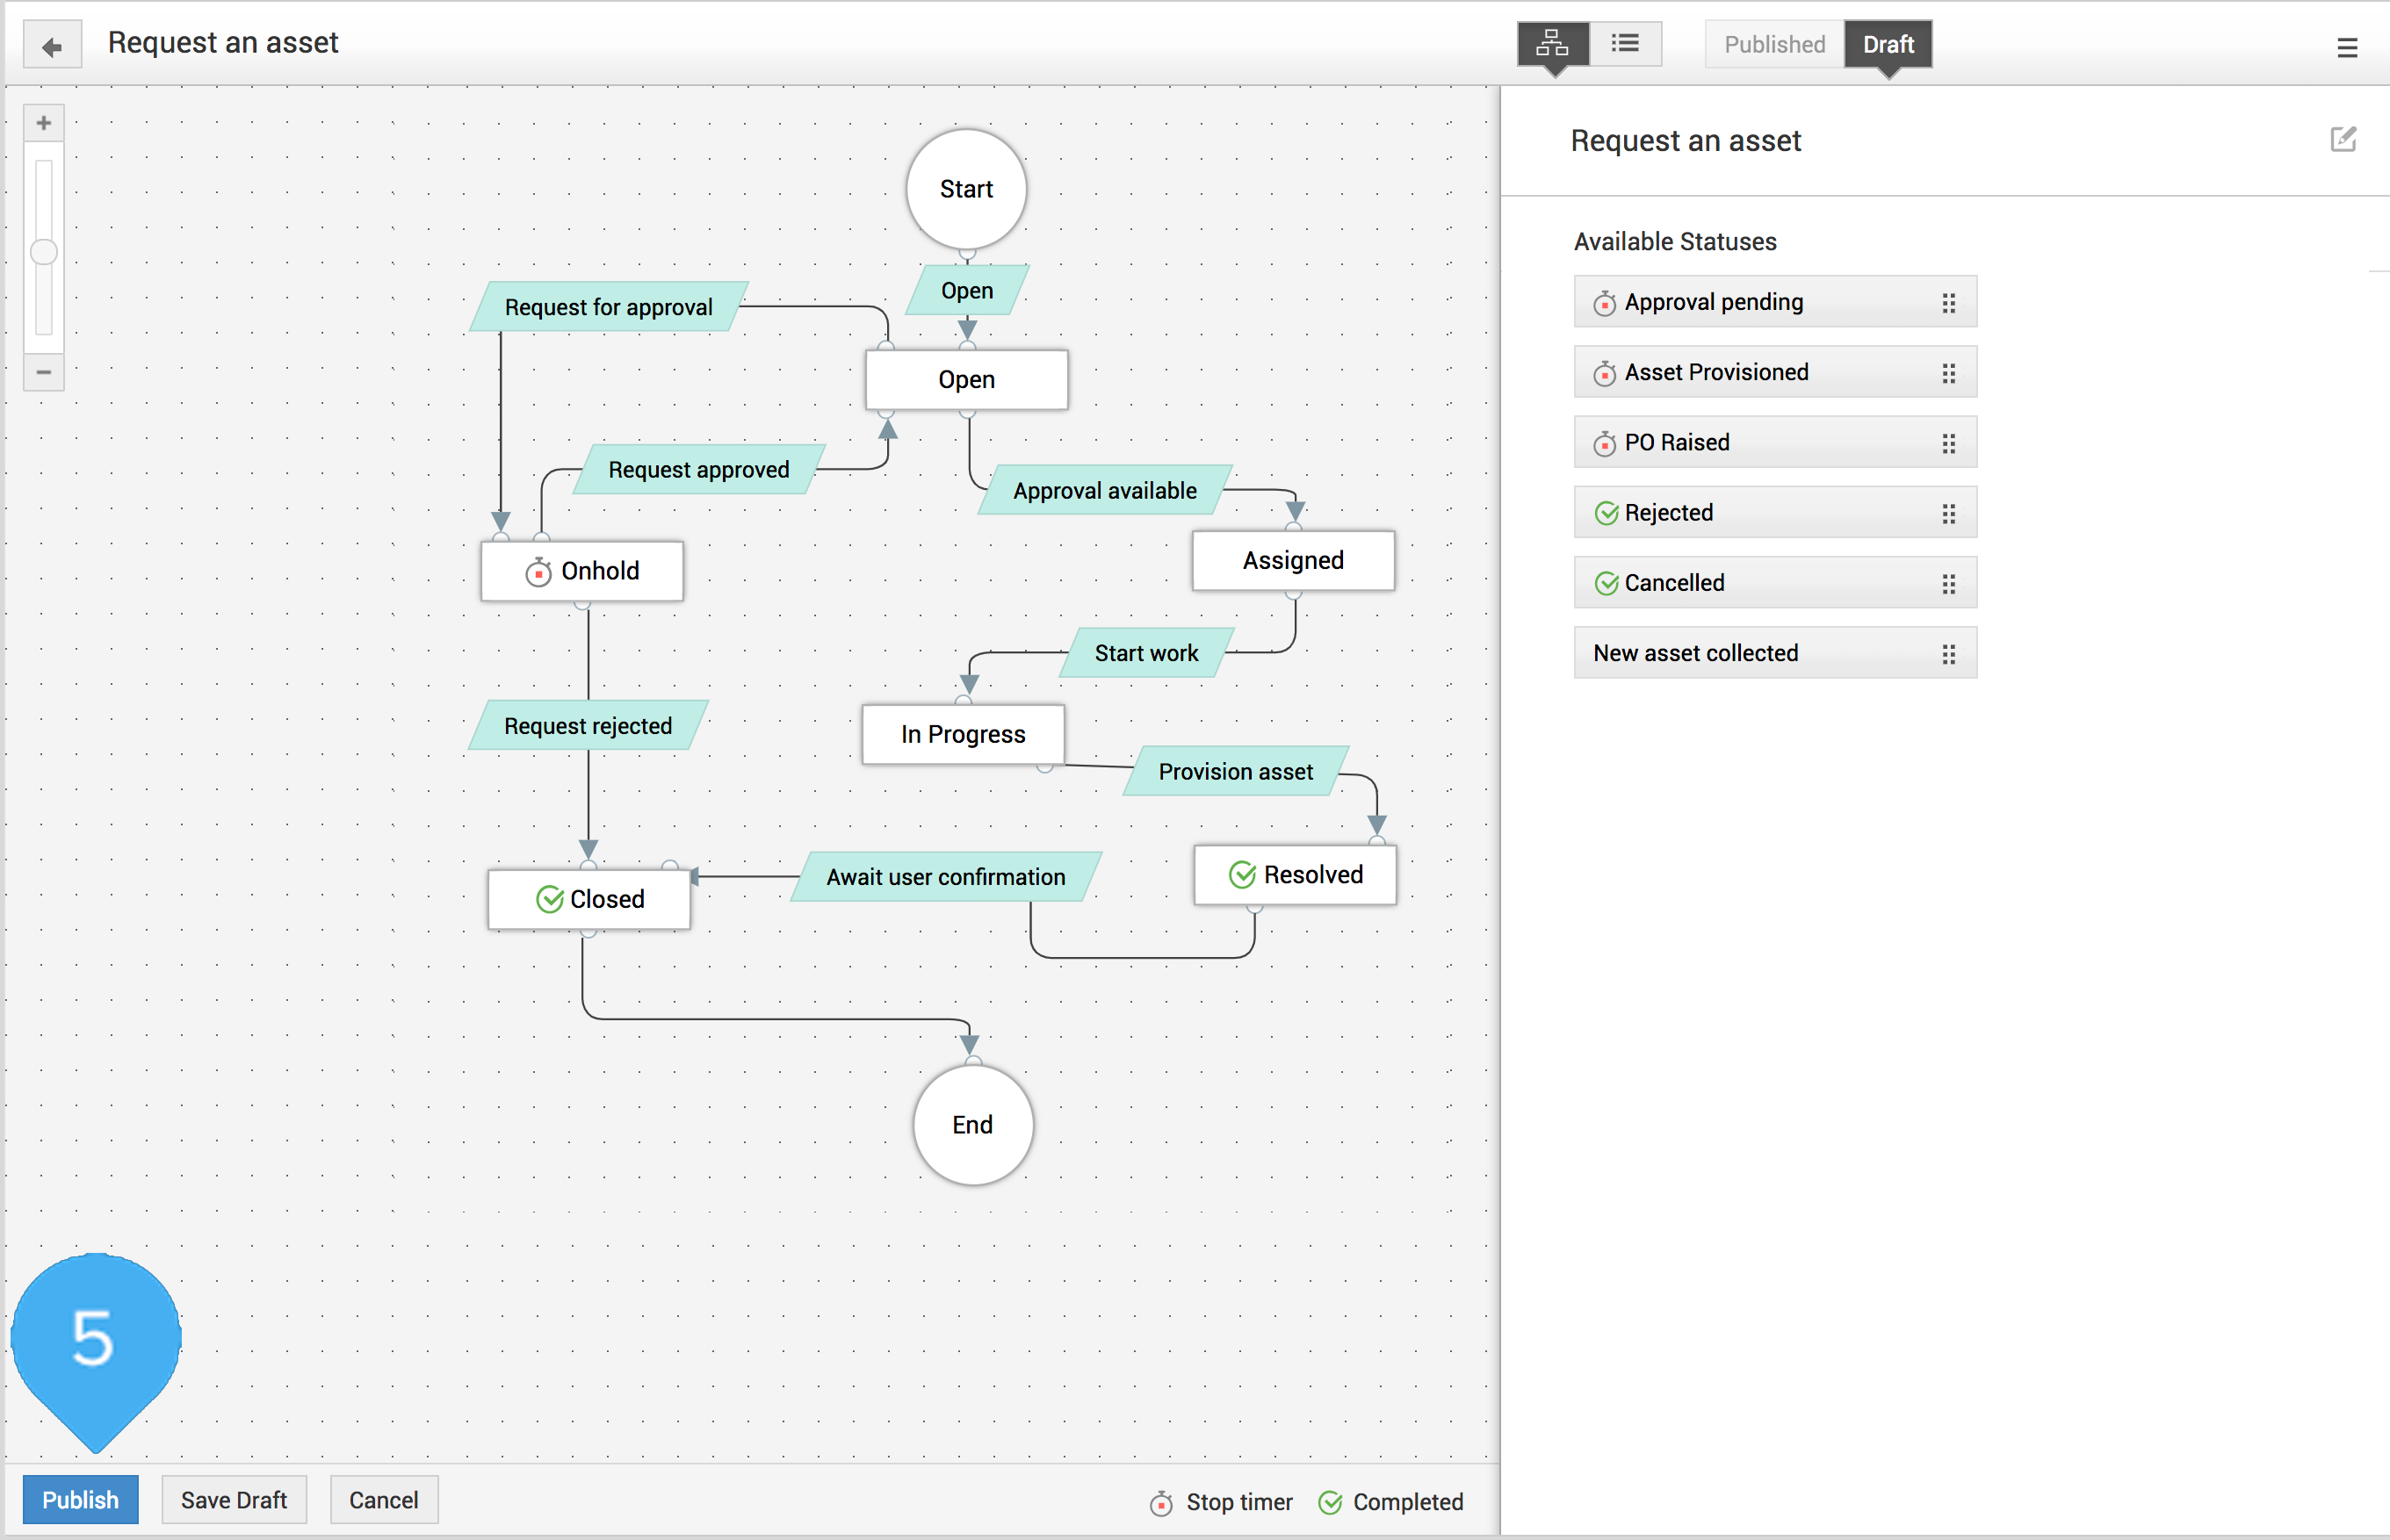This screenshot has width=2390, height=1540.
Task: Edit the Request an asset title pencil icon
Action: click(x=2343, y=139)
